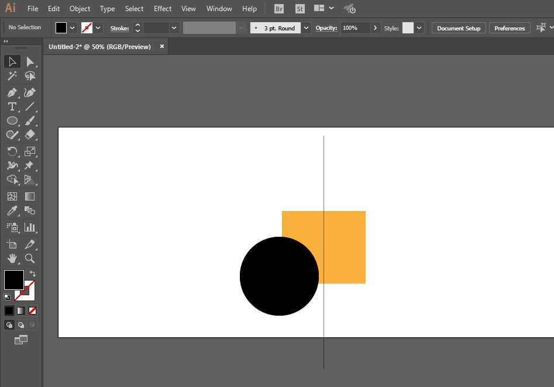This screenshot has width=554, height=387.
Task: Switch to Gradient paint mode
Action: pyautogui.click(x=21, y=310)
